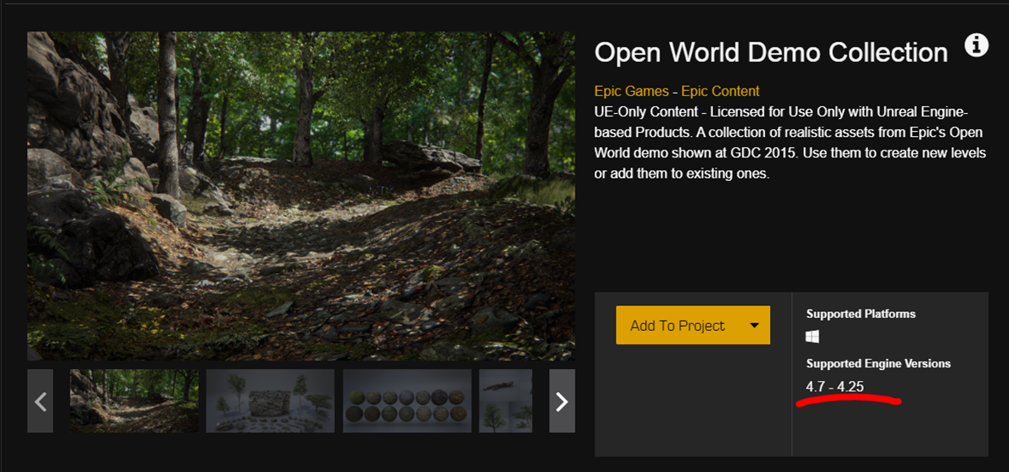Click the UE-Only Content description text
Screen dimensions: 1009x472
(791, 144)
